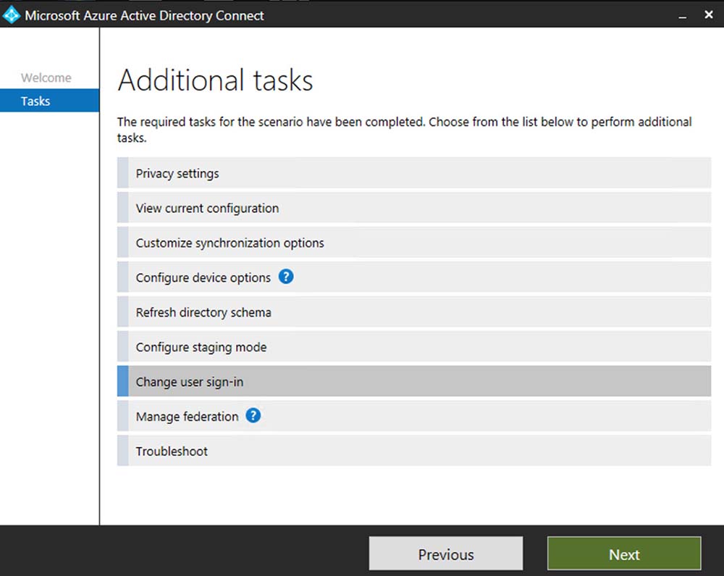Open help for Configure device options

(x=286, y=277)
